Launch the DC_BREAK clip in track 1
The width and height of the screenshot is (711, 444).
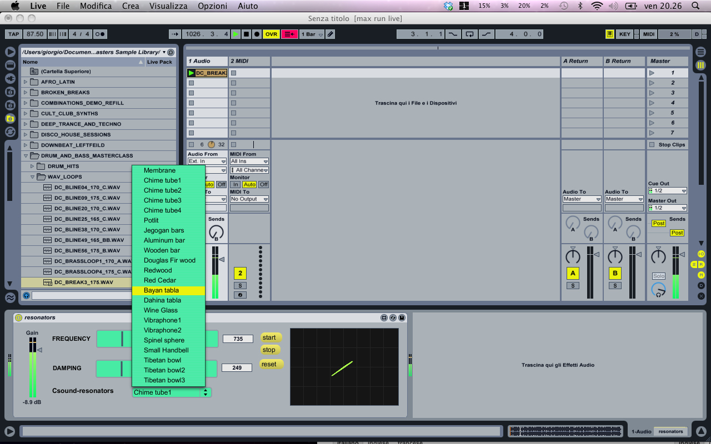pos(192,73)
